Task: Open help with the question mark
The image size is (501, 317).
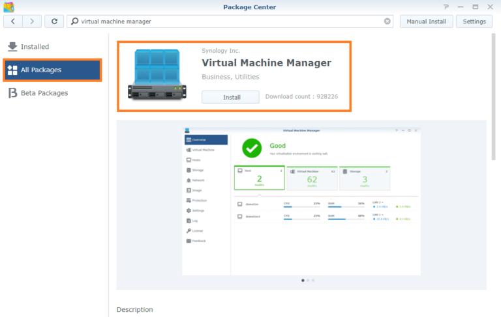Action: [446, 7]
